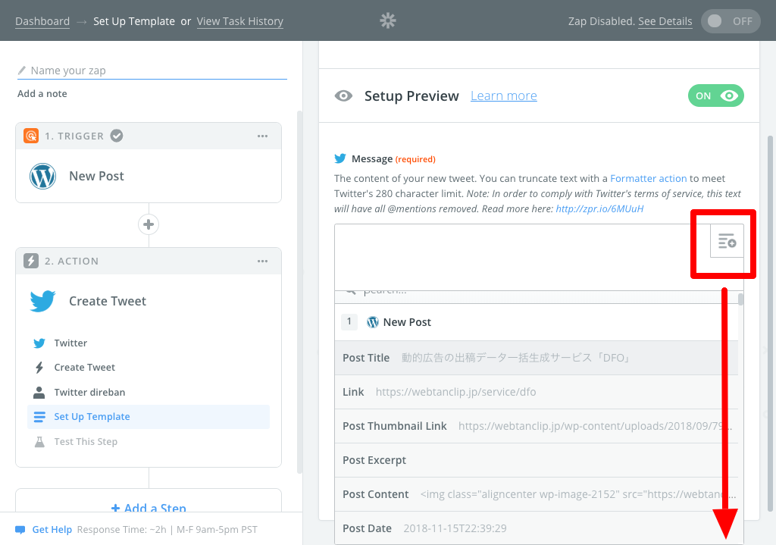Open the Twitter direban account step

149,392
